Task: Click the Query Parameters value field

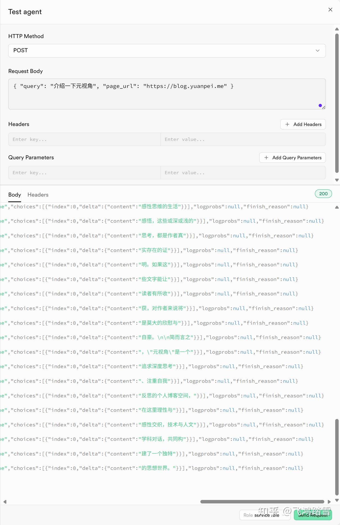Action: [x=243, y=173]
